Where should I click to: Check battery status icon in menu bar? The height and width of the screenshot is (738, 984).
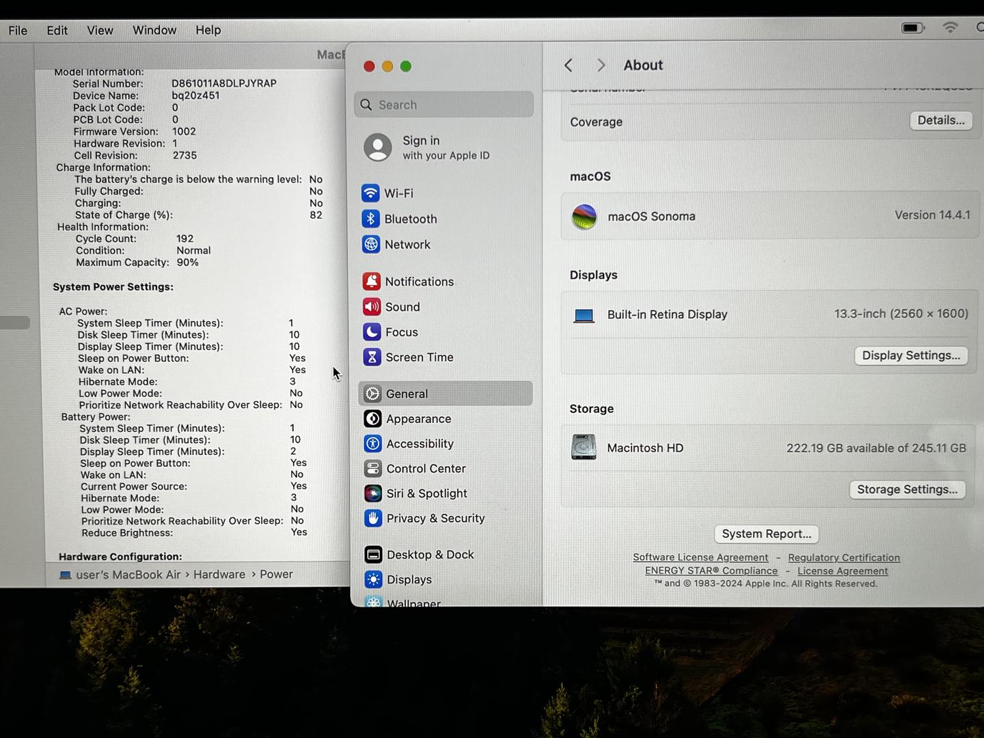click(913, 28)
